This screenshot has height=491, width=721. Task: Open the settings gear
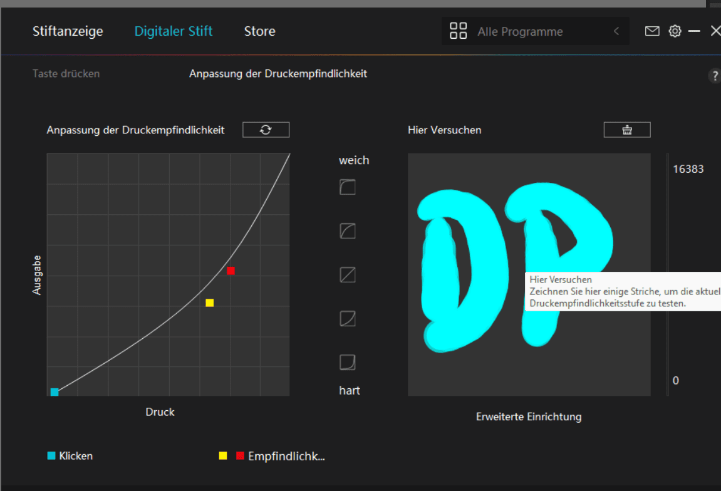[x=675, y=30]
